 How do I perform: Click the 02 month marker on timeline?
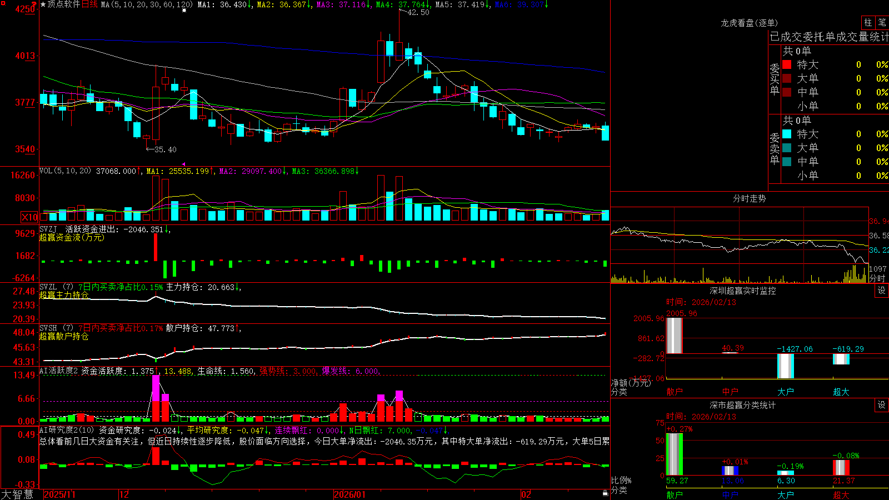pyautogui.click(x=526, y=494)
